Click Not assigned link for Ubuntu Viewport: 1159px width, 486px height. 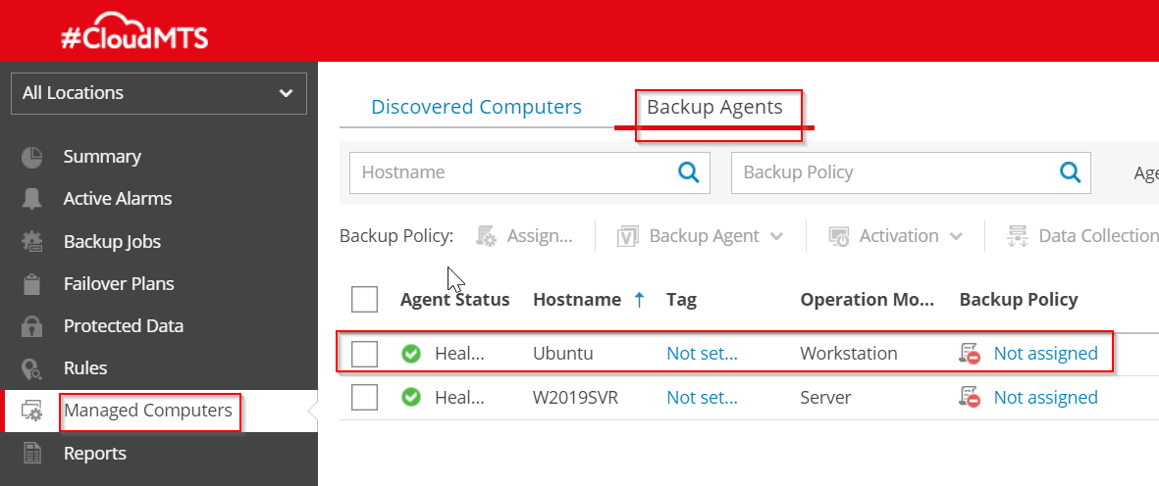click(x=1045, y=354)
